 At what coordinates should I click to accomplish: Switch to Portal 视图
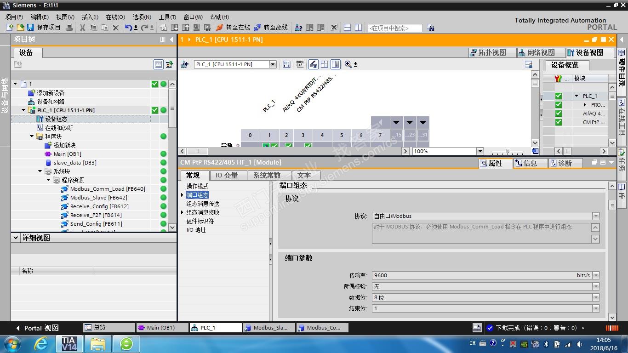(37, 328)
